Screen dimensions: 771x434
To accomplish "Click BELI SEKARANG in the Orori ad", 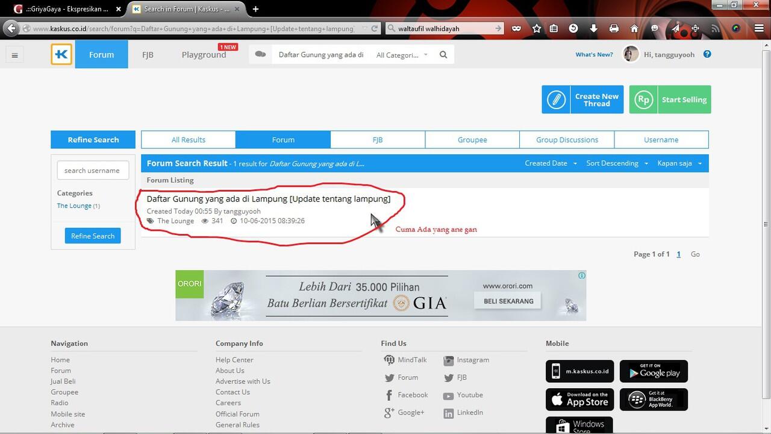I will [508, 301].
